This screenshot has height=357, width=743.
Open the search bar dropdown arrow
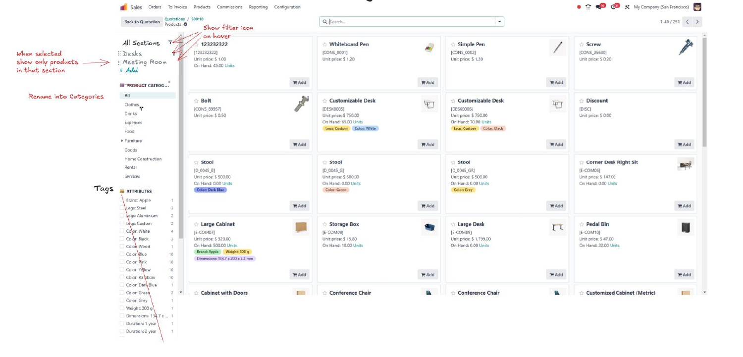498,21
